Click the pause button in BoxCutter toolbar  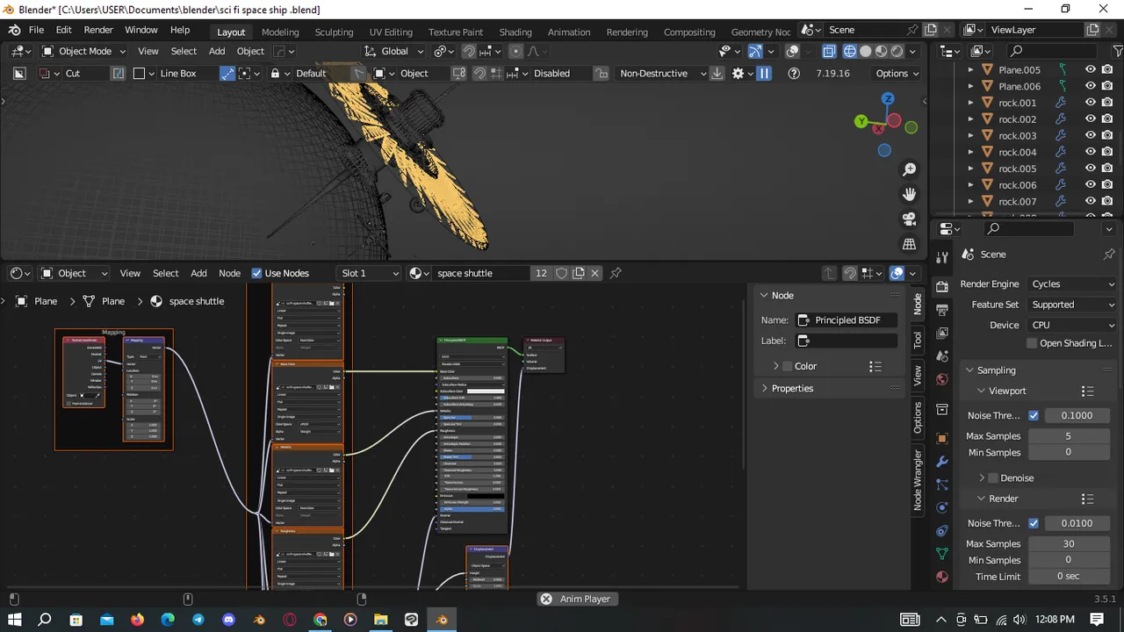[764, 74]
